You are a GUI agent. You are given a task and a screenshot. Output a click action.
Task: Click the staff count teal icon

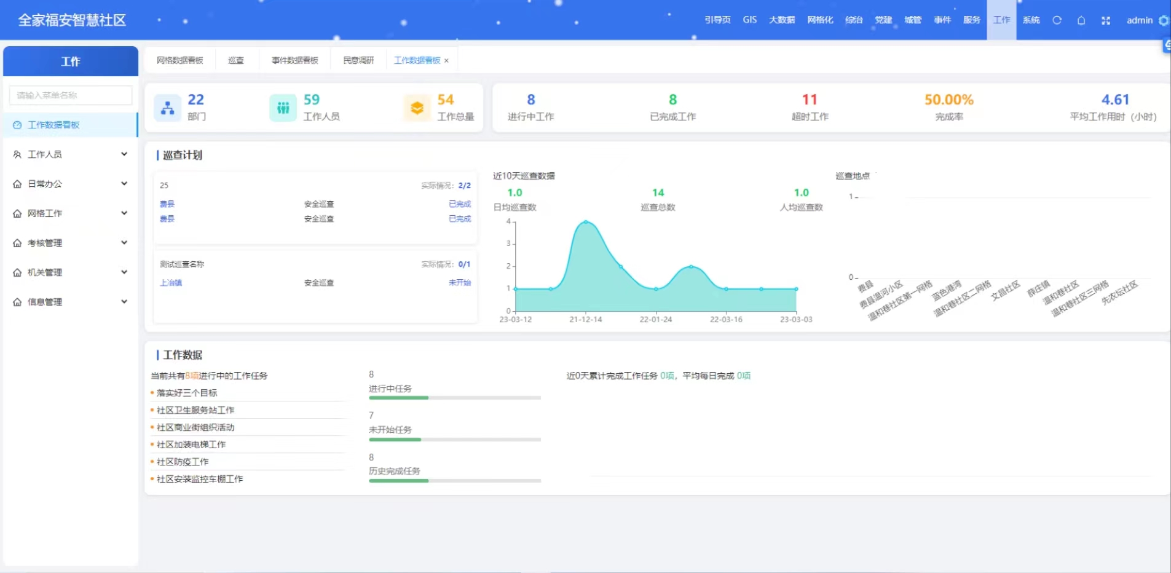pyautogui.click(x=283, y=108)
